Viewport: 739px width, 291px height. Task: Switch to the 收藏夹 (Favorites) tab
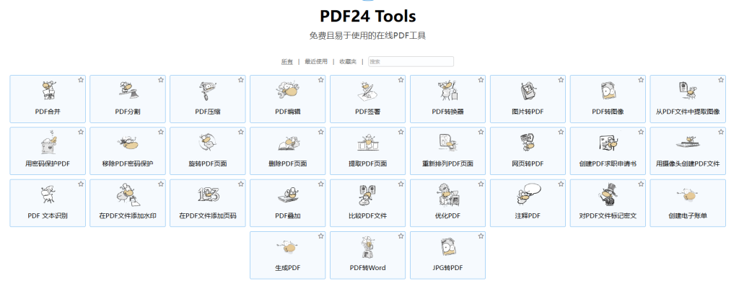[349, 62]
